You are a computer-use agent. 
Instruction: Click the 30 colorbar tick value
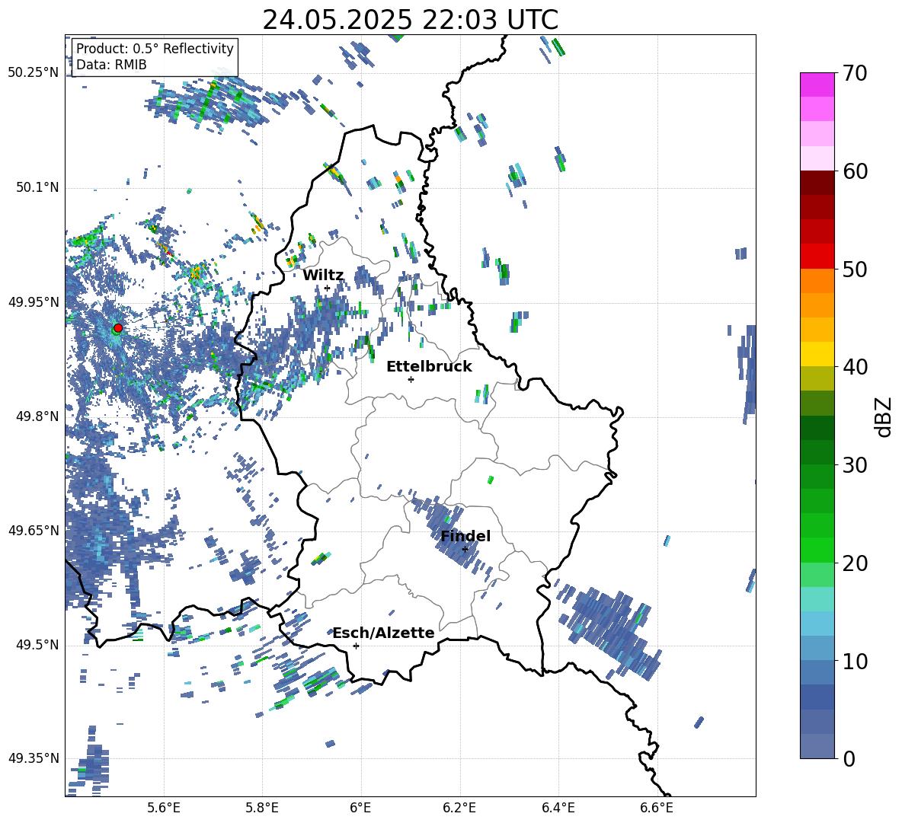854,465
